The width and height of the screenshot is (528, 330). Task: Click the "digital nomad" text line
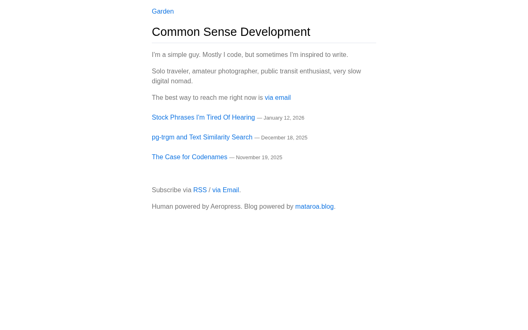pos(172,81)
